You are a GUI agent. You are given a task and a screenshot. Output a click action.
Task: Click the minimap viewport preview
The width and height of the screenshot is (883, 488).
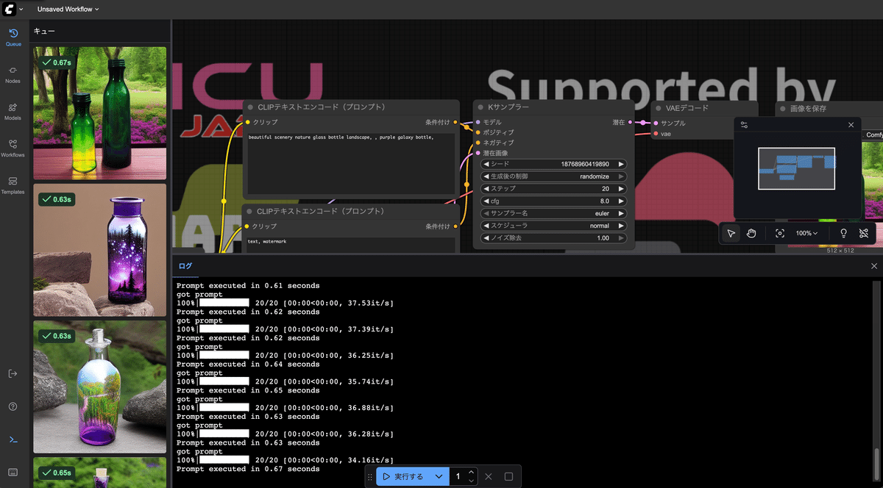tap(797, 168)
